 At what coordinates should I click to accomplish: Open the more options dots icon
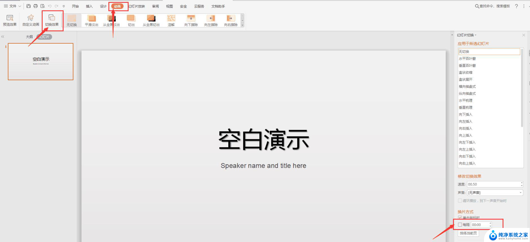pos(524,6)
